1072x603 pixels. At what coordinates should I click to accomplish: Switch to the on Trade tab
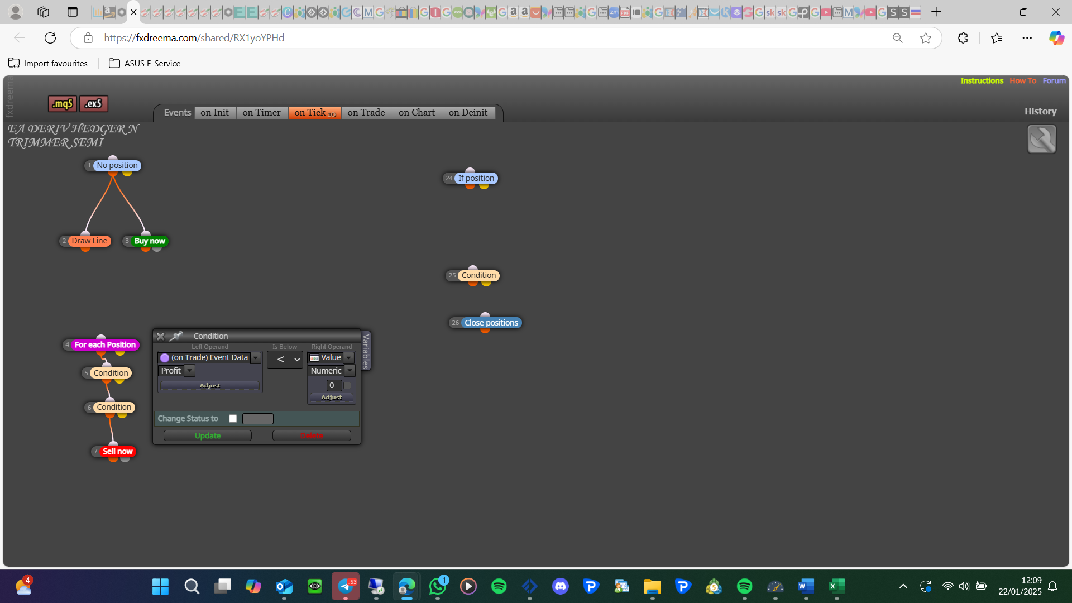pos(366,113)
